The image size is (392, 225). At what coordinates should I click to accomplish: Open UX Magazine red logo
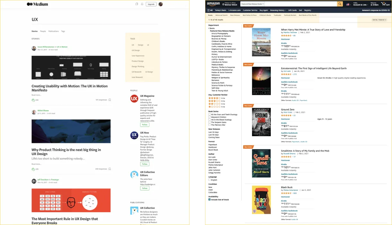(x=134, y=98)
